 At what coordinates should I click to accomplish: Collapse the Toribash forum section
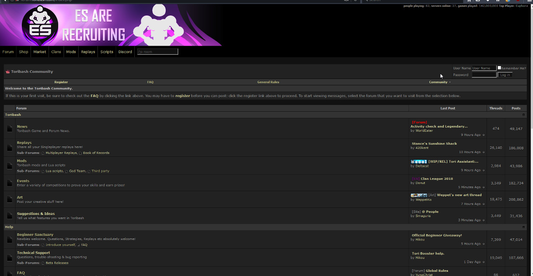pyautogui.click(x=523, y=115)
